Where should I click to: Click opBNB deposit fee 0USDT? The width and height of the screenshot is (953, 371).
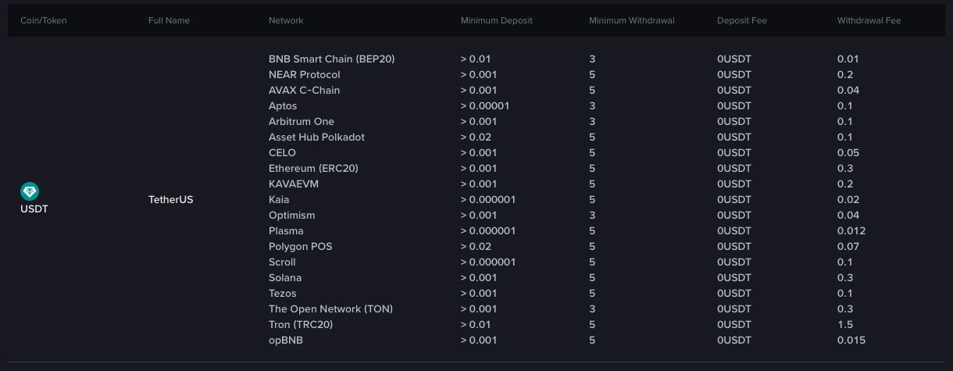coord(734,341)
